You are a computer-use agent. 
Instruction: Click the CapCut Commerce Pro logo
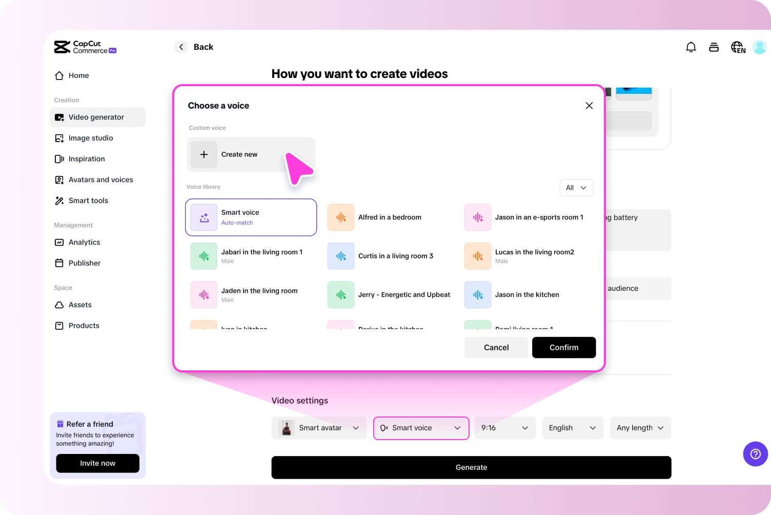pos(85,47)
